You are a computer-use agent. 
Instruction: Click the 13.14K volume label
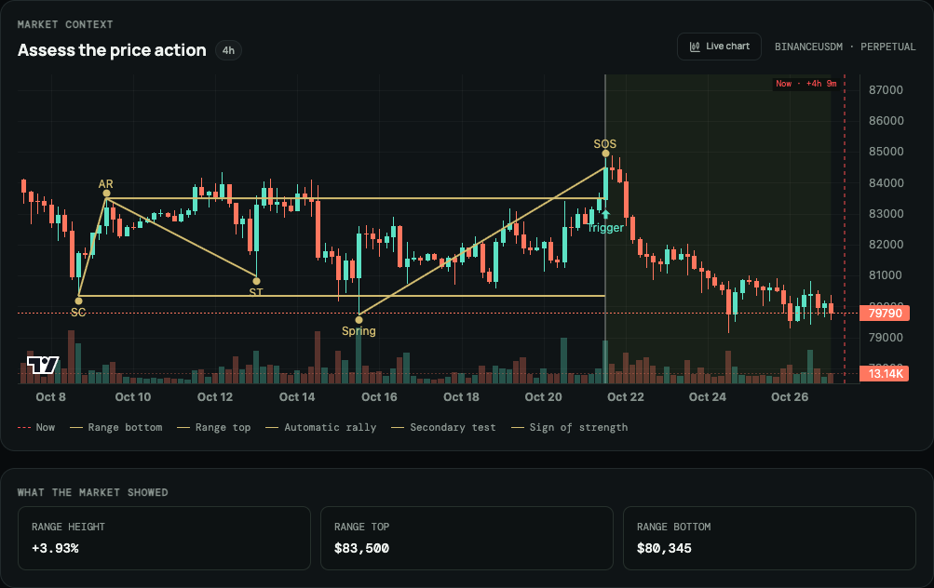(885, 374)
